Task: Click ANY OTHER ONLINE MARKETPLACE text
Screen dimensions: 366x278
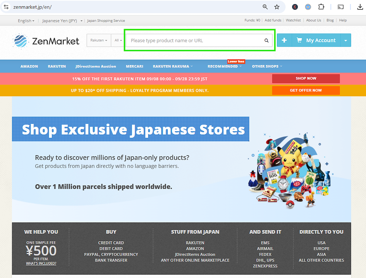Action: 195,260
